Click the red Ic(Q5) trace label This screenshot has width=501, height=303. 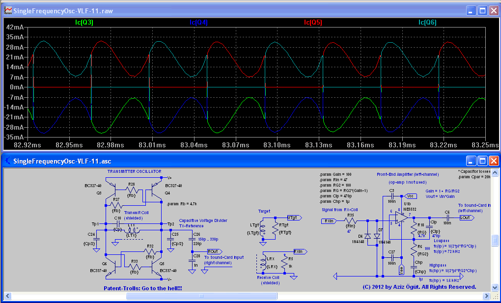click(313, 22)
